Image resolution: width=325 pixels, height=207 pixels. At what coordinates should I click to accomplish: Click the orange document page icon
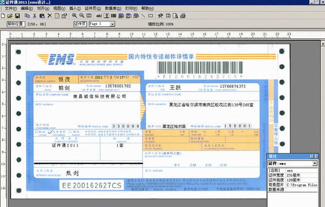(57, 16)
